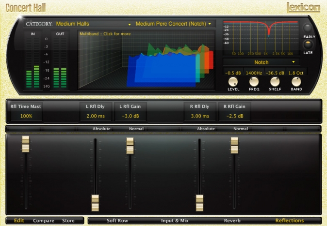Viewport: 327px width, 226px height.
Task: Click the Rfl Time Mast slider handle
Action: (x=26, y=144)
